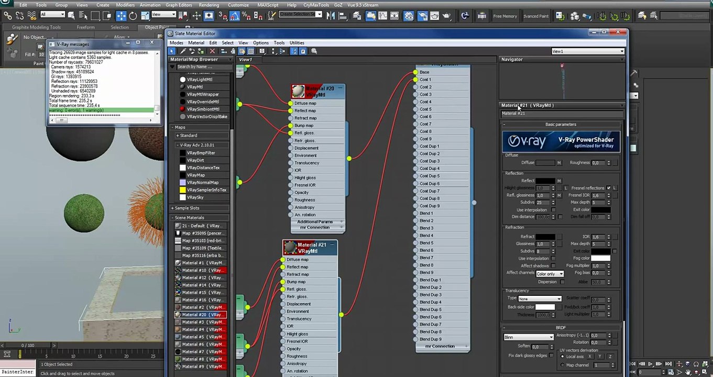Screen dimensions: 713x377
Task: Open Modes menu in Slate Material Editor
Action: (x=177, y=43)
